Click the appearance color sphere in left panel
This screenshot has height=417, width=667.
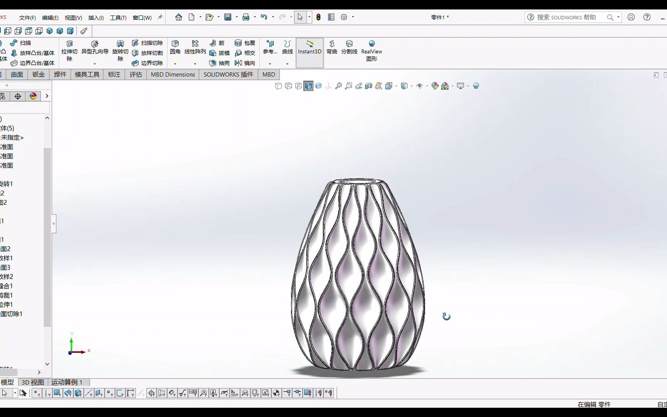[x=33, y=96]
